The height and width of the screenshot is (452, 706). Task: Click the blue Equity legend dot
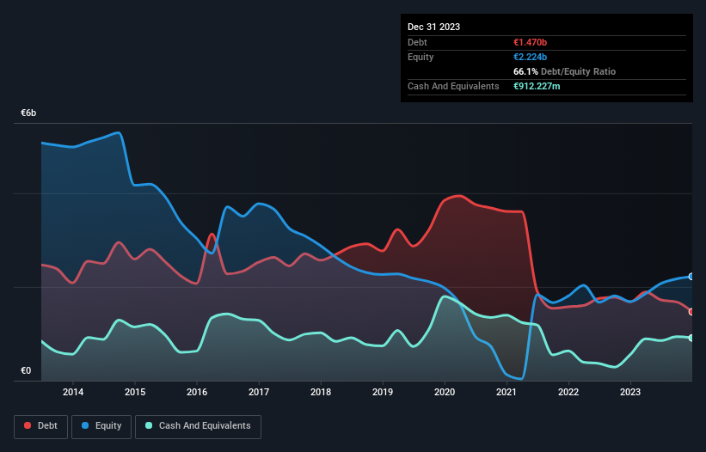point(85,425)
